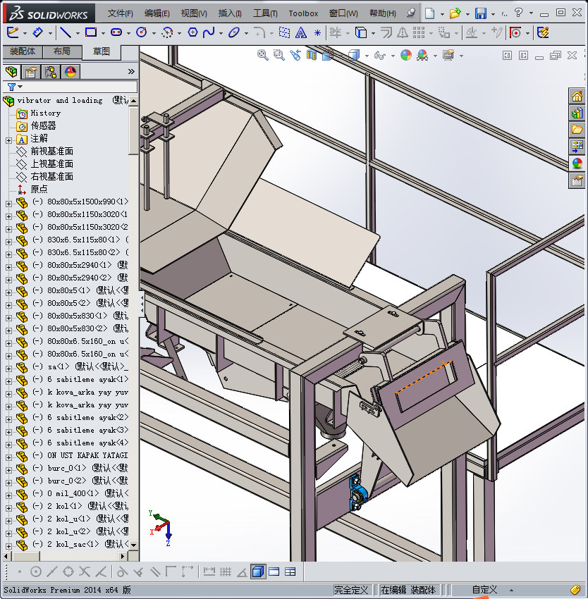The height and width of the screenshot is (599, 588).
Task: Switch to the 装配体 tab
Action: tap(22, 51)
